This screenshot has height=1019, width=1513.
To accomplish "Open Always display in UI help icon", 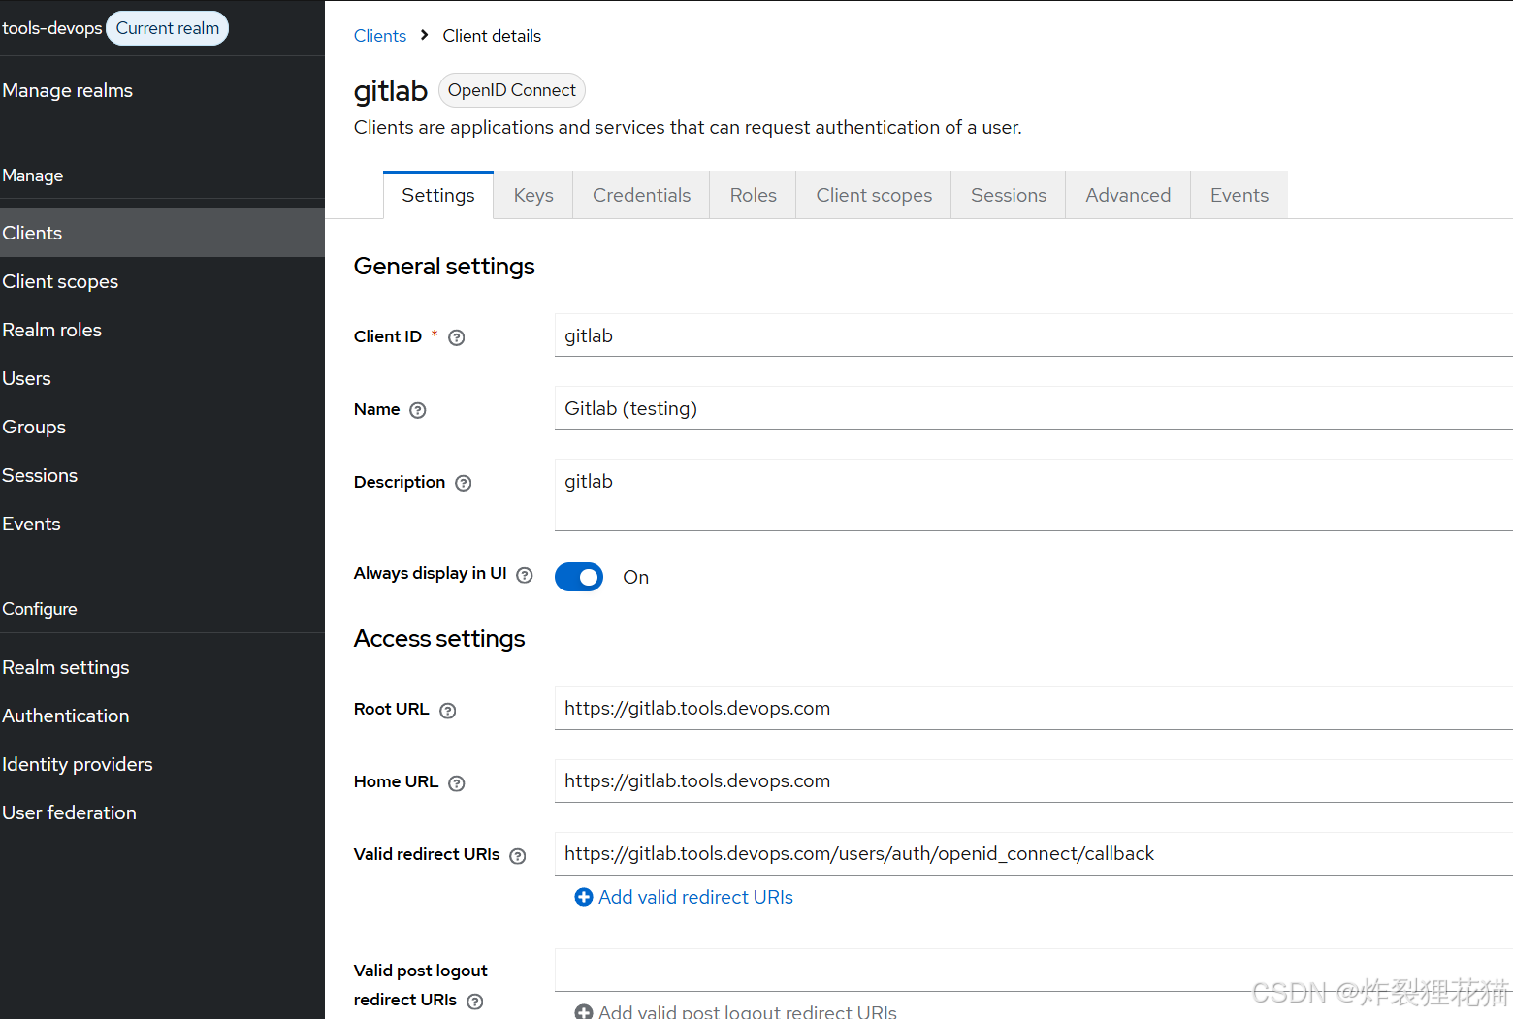I will tap(525, 575).
